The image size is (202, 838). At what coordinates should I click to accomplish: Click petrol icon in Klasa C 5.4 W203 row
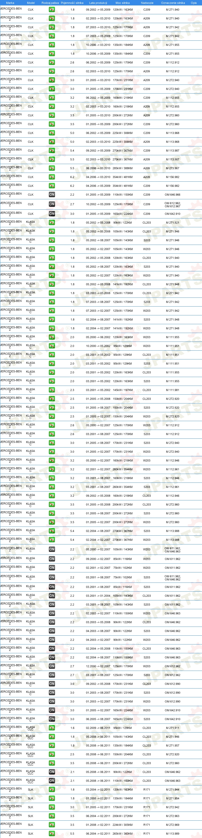[x=52, y=540]
